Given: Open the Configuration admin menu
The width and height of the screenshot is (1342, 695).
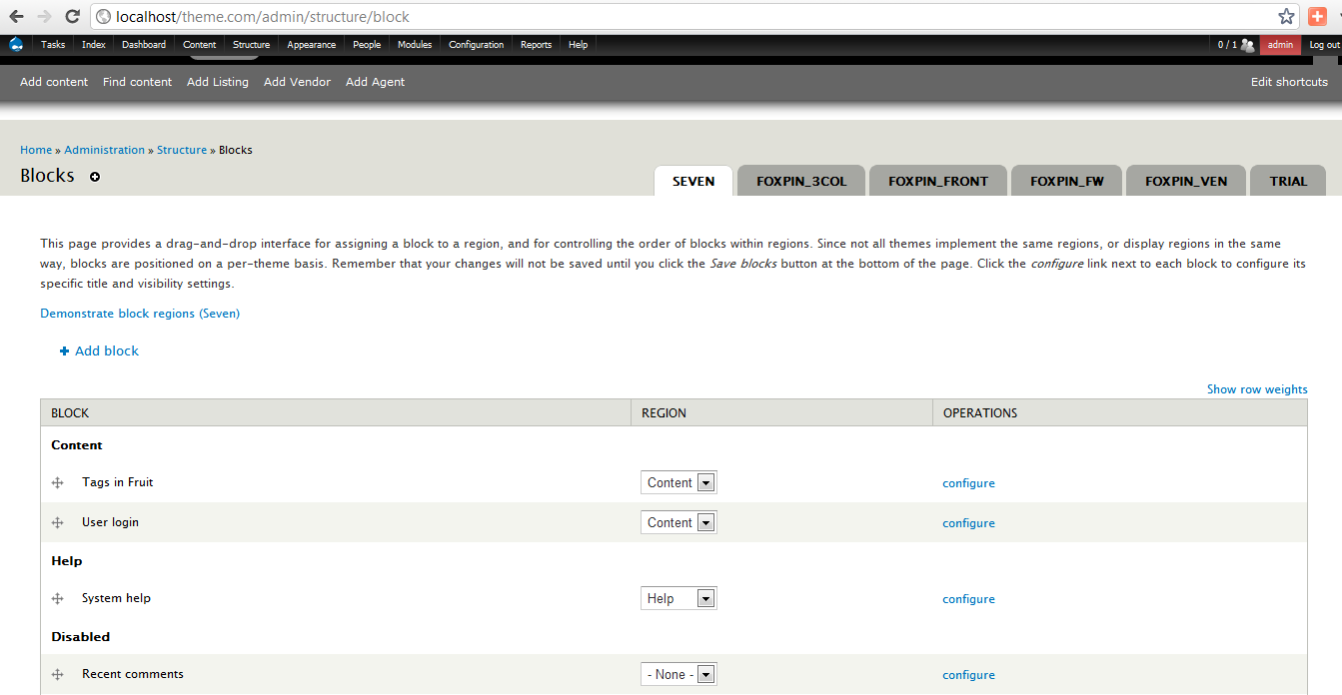Looking at the screenshot, I should pyautogui.click(x=477, y=44).
